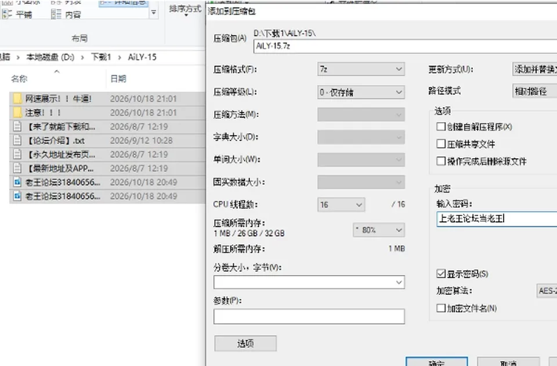Viewport: 557px width, 366px height.
Task: Select the folder name 注意！！！
Action: tap(43, 112)
